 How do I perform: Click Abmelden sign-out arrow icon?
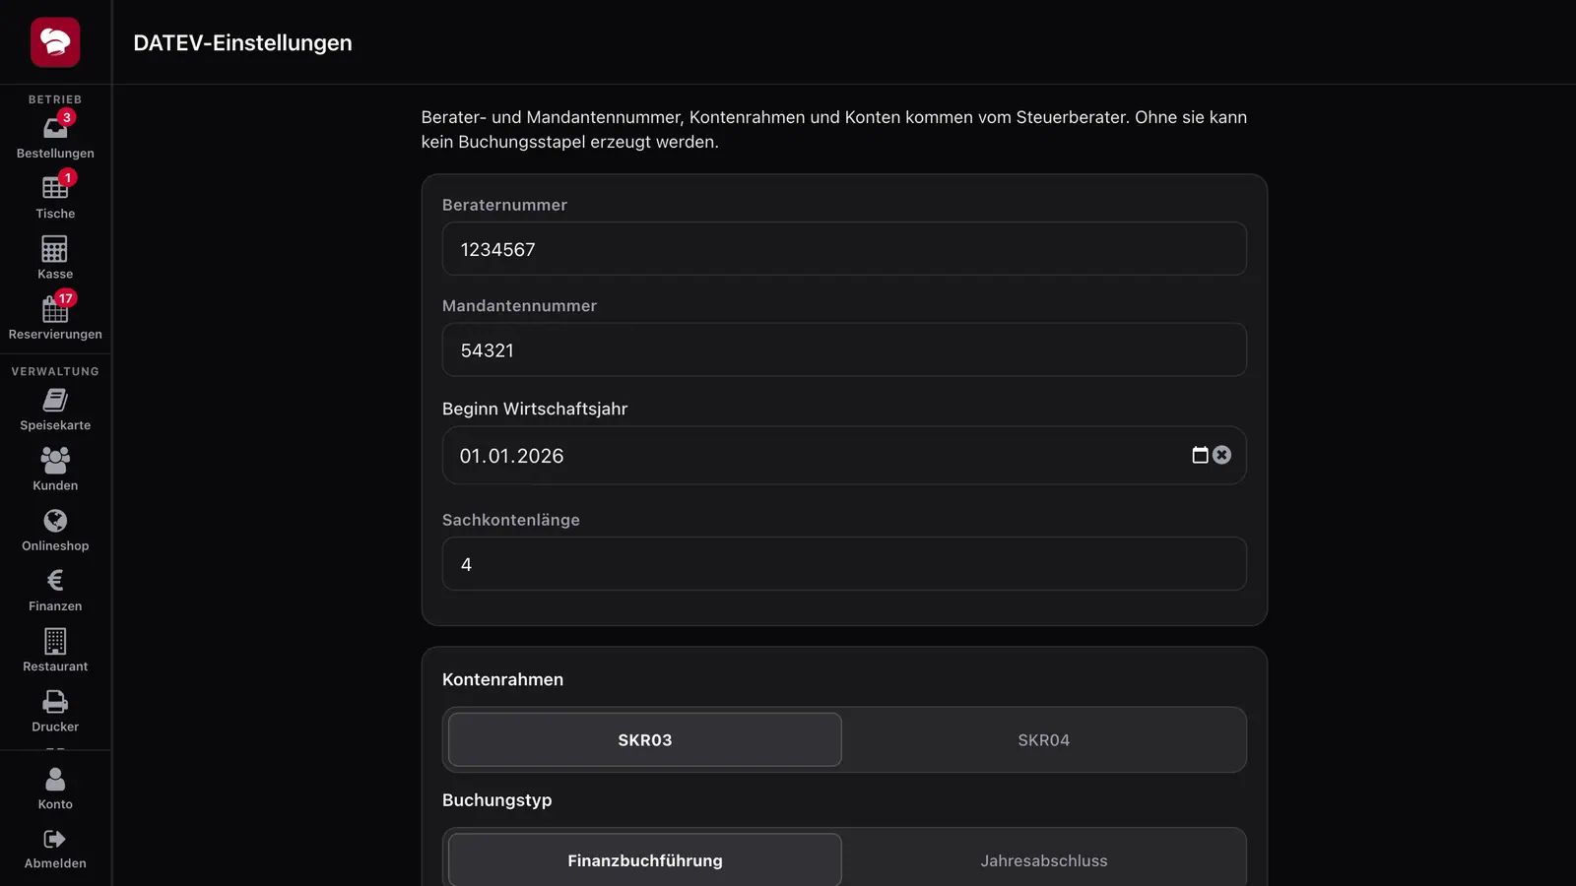55,839
